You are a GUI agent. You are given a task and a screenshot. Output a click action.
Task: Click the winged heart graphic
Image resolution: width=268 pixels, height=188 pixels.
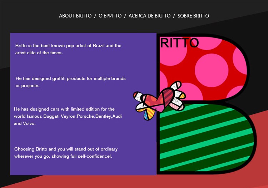pos(159,101)
